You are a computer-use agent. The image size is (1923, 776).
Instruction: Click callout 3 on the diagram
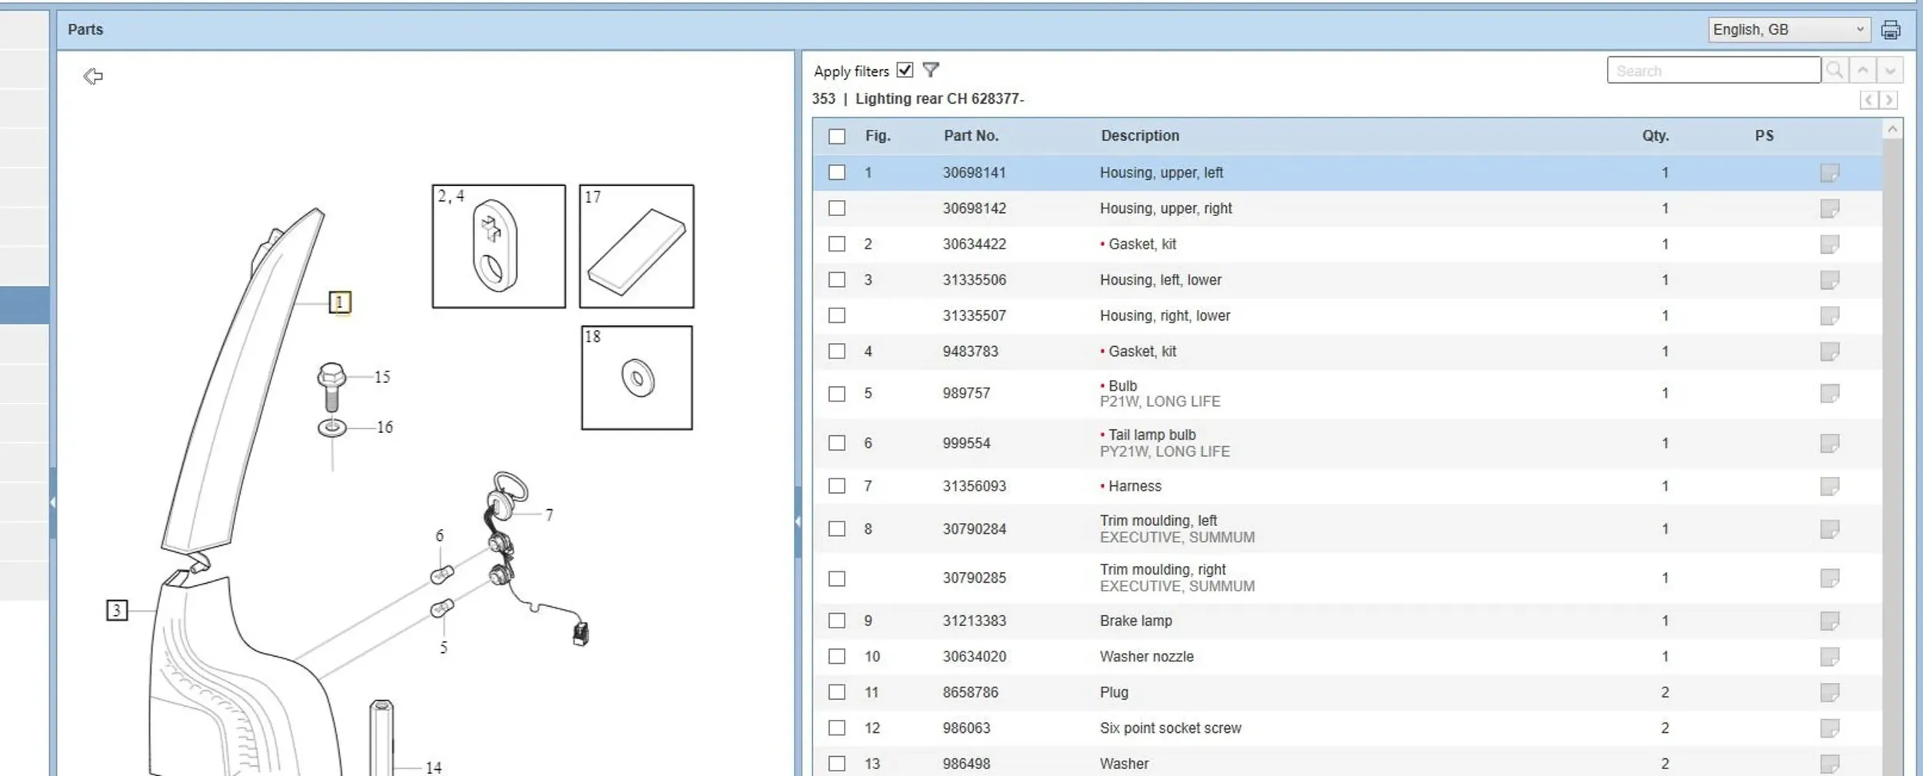pyautogui.click(x=116, y=610)
